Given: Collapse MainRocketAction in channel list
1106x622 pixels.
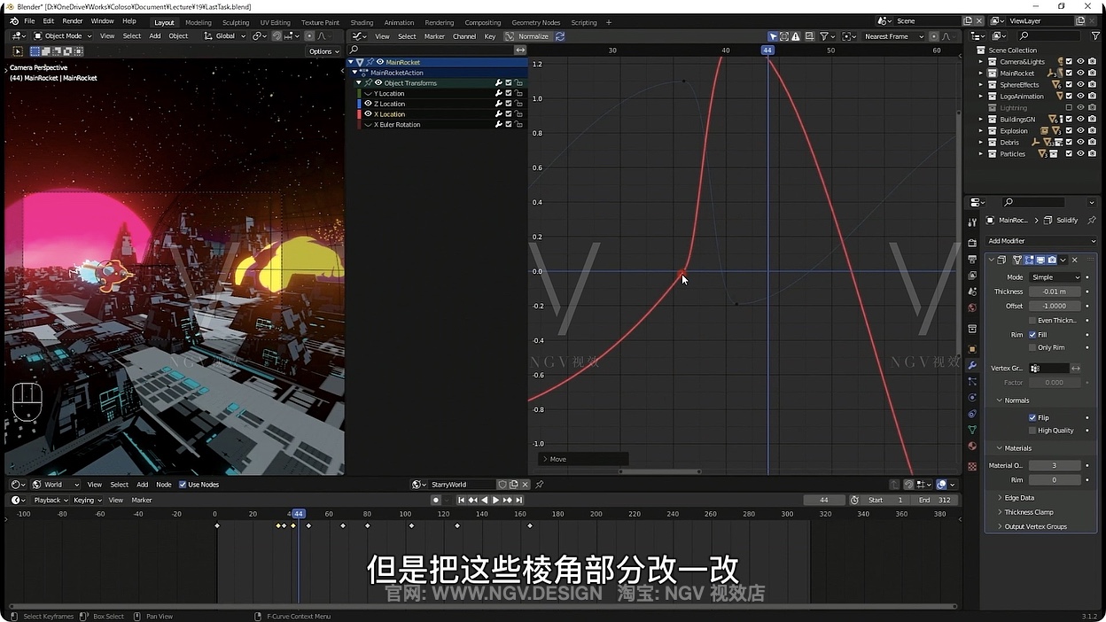Looking at the screenshot, I should point(355,73).
